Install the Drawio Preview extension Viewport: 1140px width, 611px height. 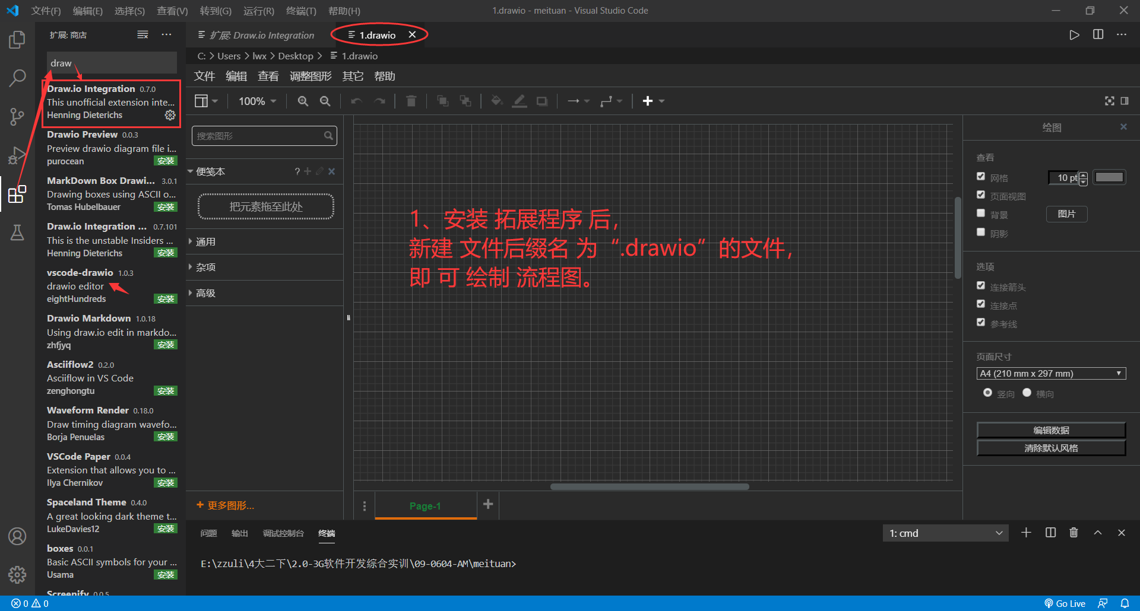tap(166, 161)
